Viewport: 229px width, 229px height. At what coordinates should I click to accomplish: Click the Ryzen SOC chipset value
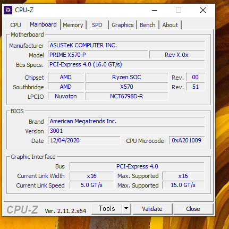[x=126, y=77]
